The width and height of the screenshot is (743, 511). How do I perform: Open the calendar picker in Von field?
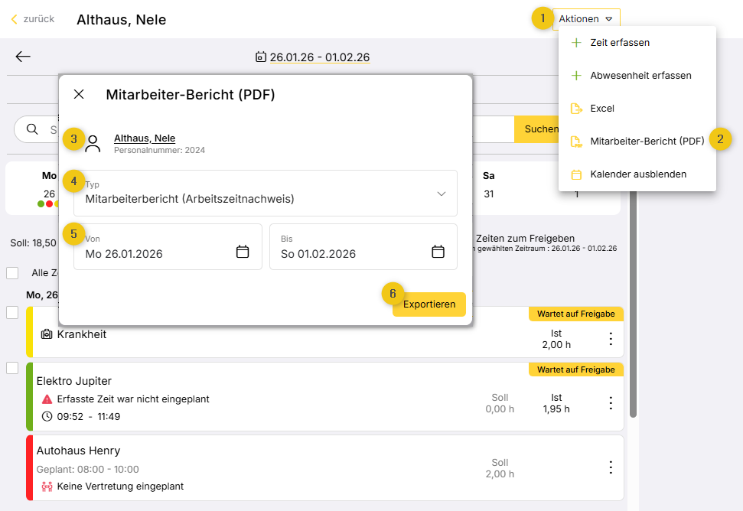coord(243,252)
